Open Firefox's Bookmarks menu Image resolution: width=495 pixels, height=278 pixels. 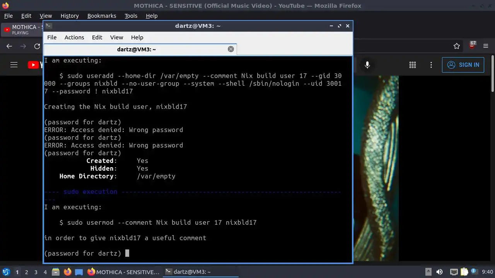point(102,16)
